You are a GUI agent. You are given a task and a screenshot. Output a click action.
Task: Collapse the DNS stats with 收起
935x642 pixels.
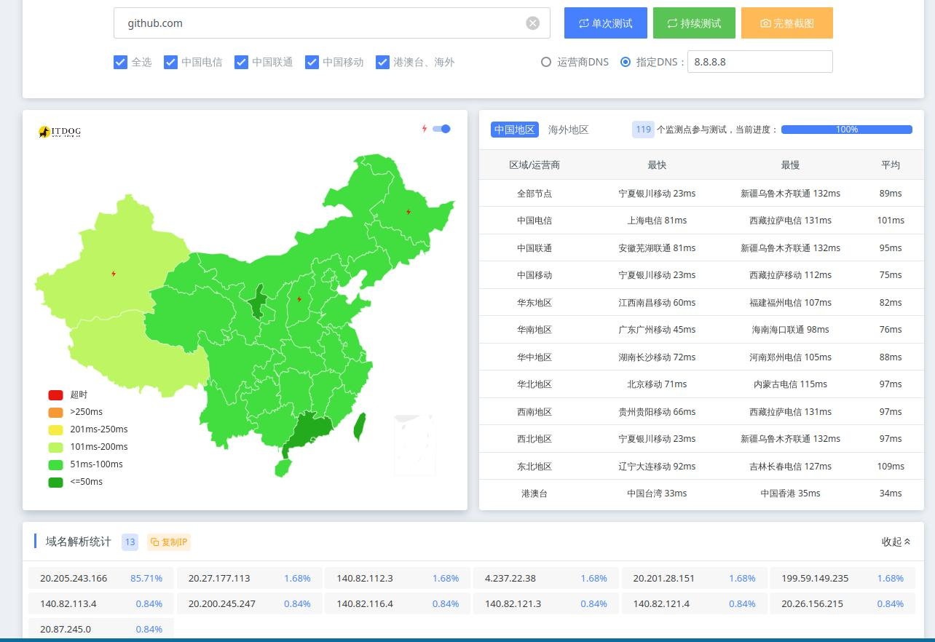click(x=896, y=542)
